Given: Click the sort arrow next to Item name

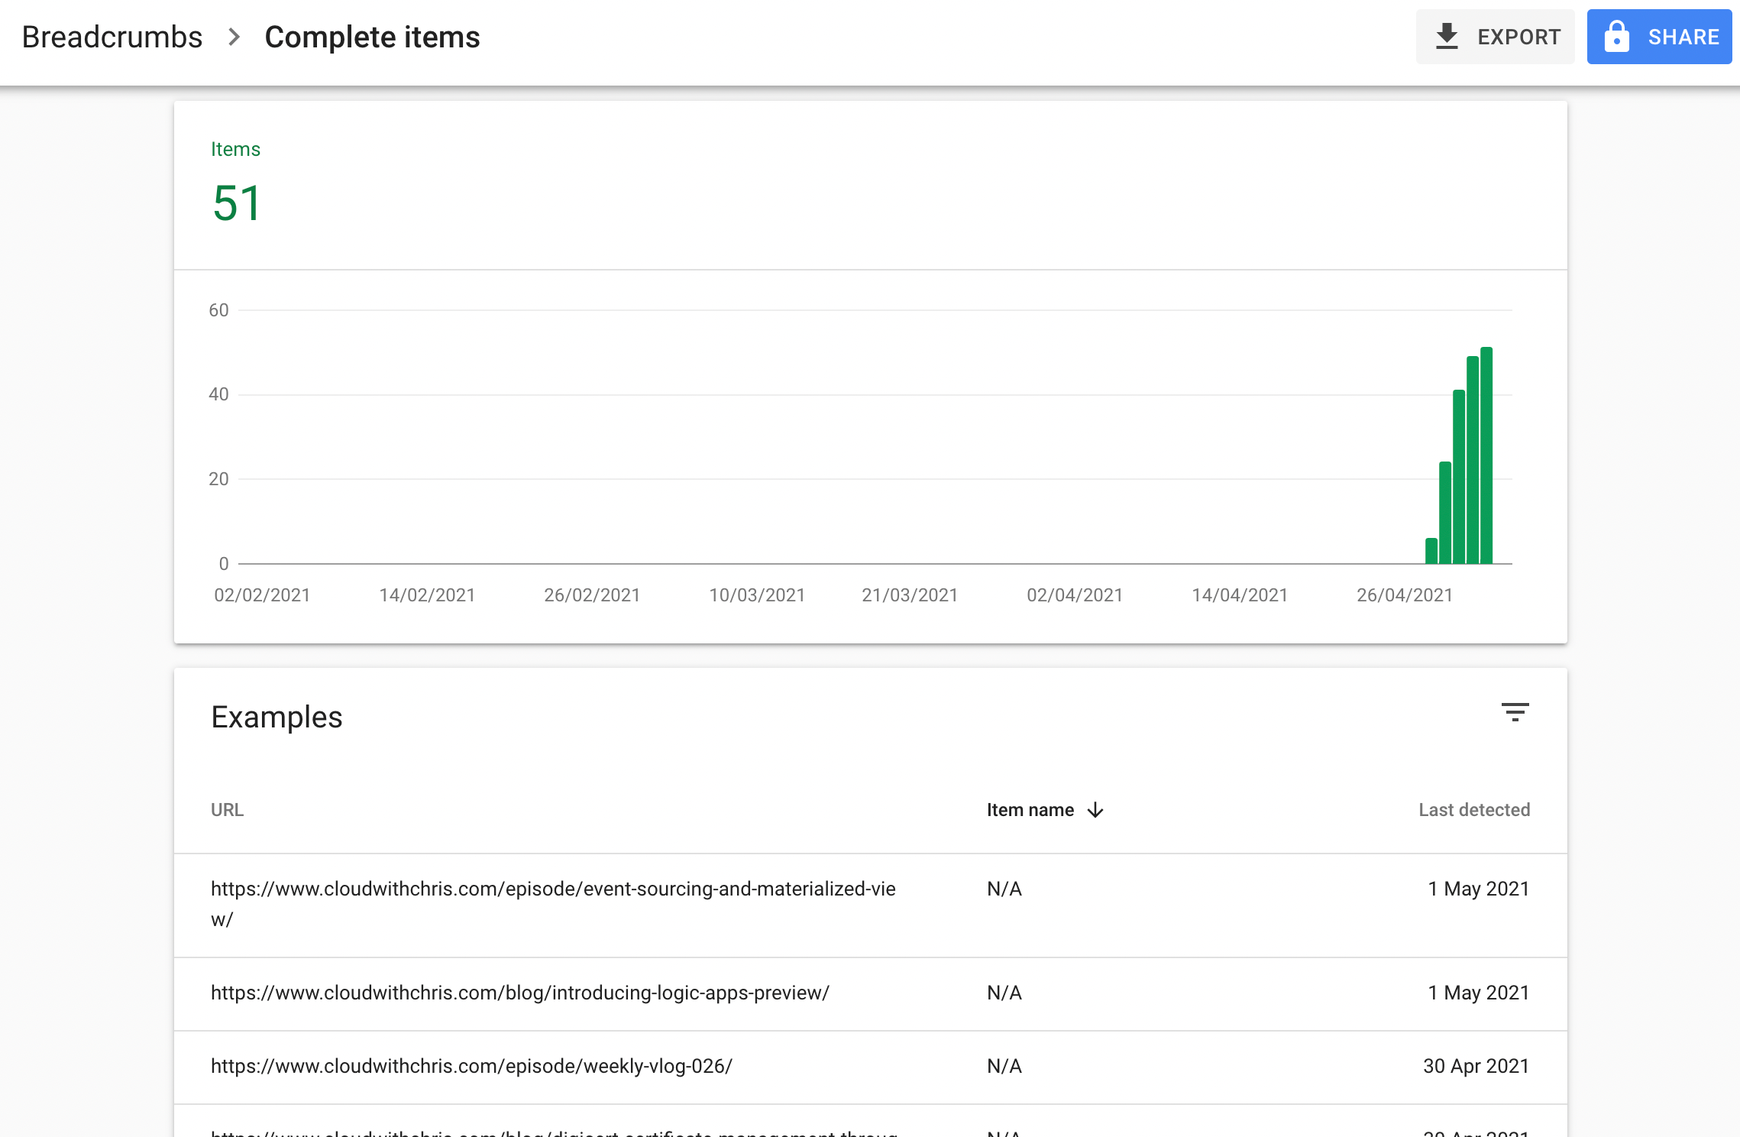Looking at the screenshot, I should [x=1096, y=810].
